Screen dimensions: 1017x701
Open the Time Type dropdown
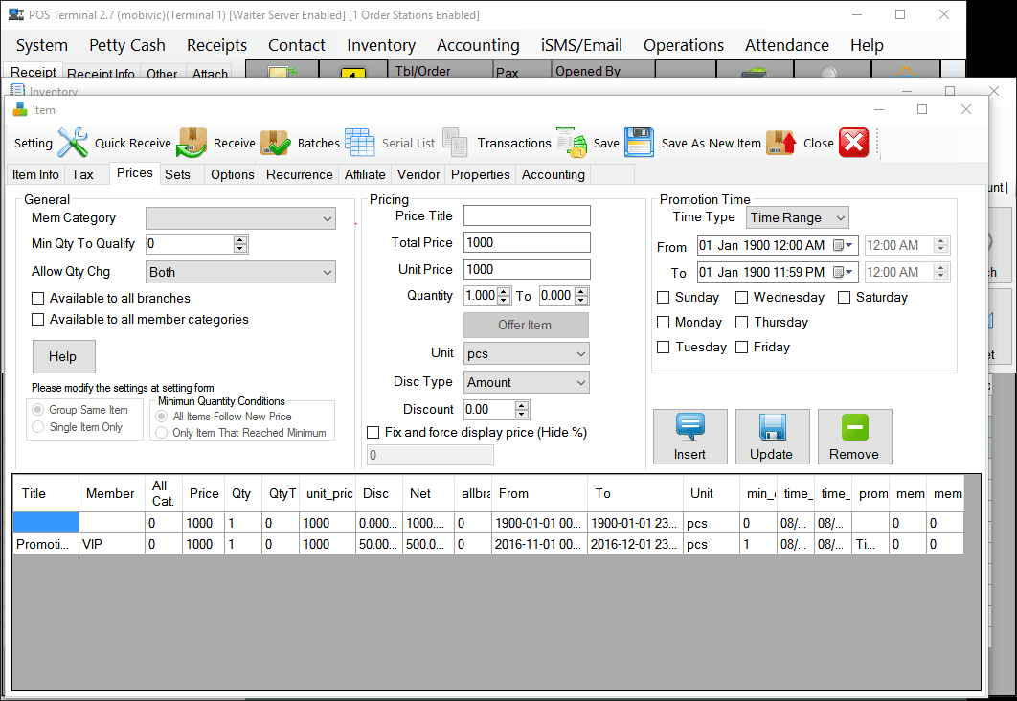coord(797,218)
